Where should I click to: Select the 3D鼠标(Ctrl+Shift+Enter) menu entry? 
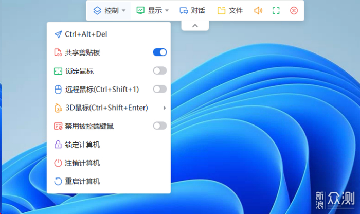109,108
